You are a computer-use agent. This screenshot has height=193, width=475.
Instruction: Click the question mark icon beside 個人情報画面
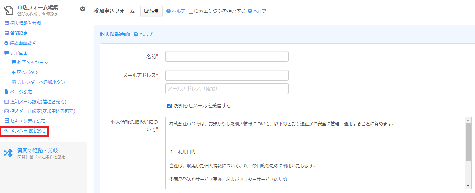[136, 34]
